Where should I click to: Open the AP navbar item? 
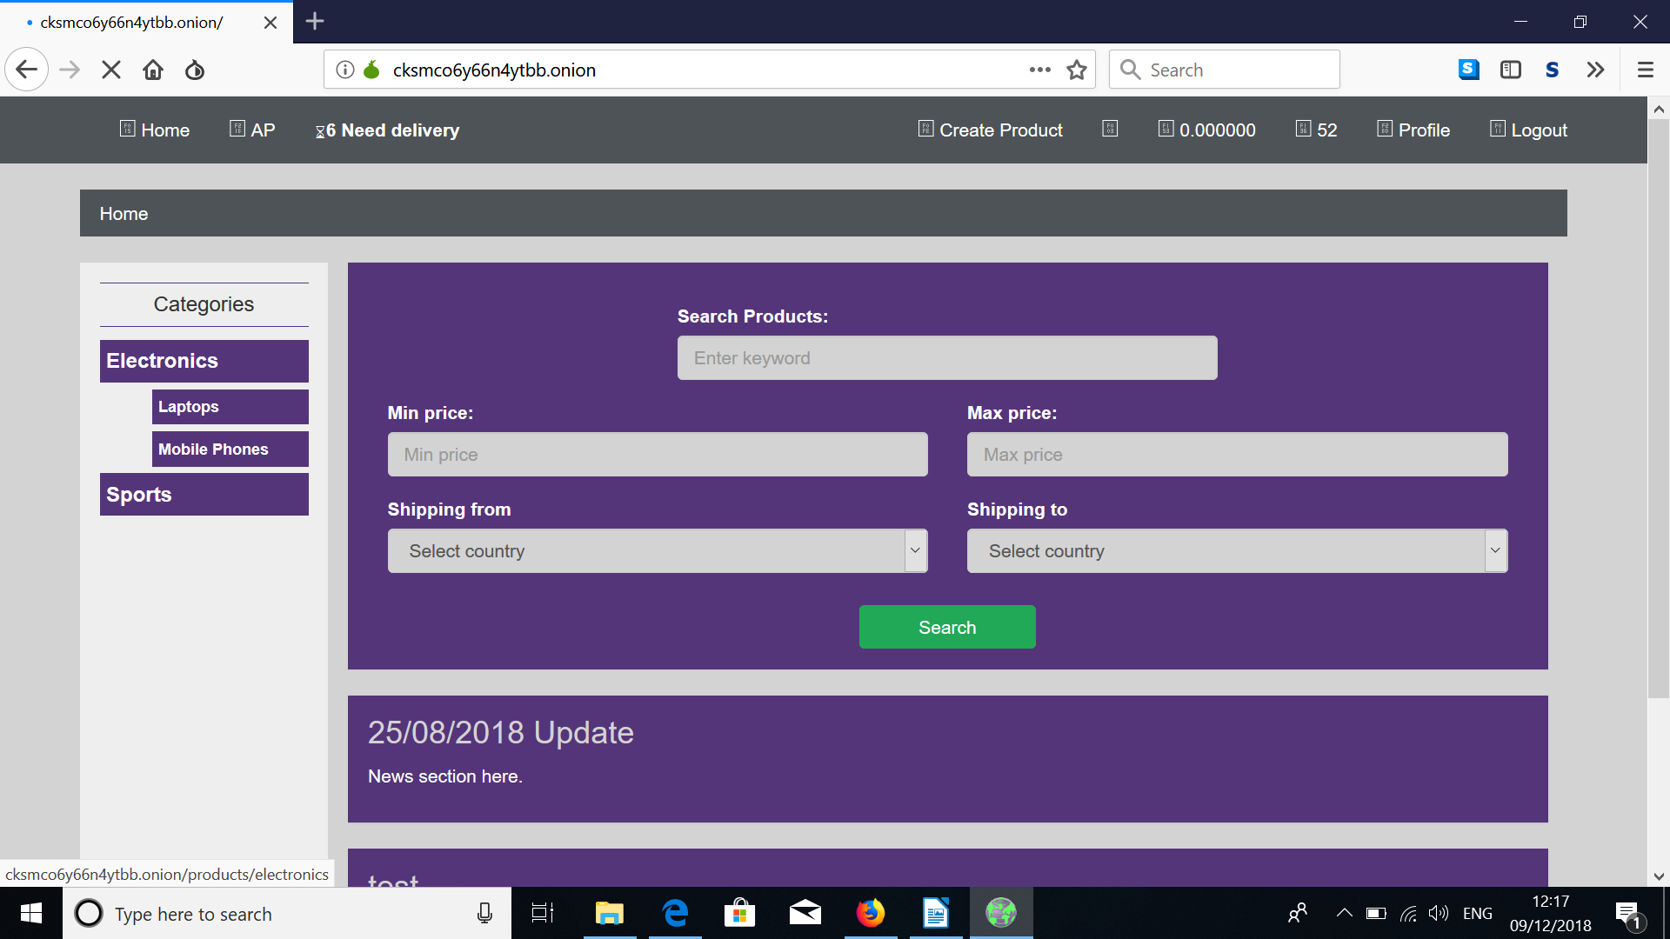252,130
